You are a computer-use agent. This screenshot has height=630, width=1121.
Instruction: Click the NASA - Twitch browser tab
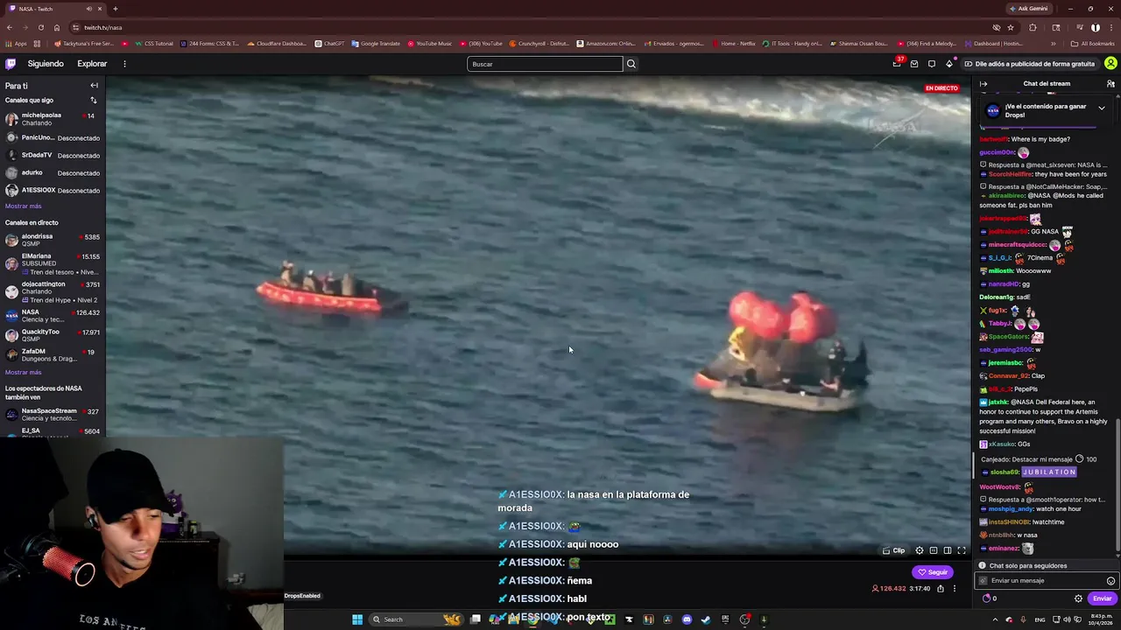[x=54, y=9]
